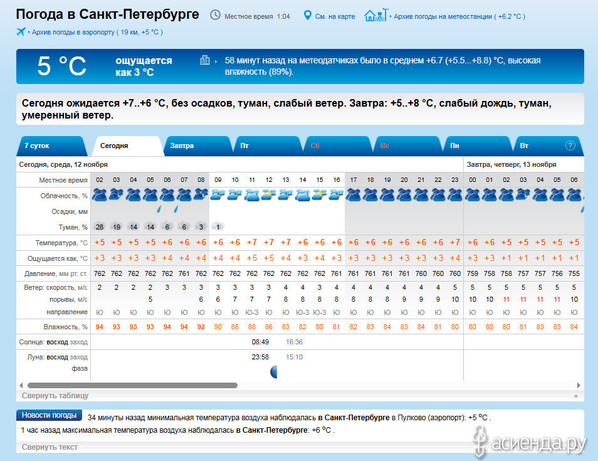
Task: Select the Сб forecast tab
Action: pyautogui.click(x=315, y=146)
